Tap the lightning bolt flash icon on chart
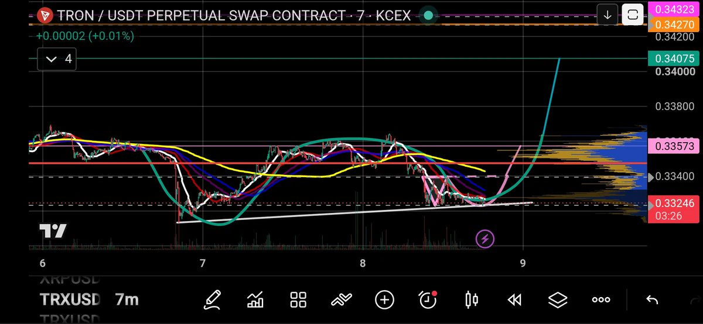The image size is (703, 324). pos(485,239)
